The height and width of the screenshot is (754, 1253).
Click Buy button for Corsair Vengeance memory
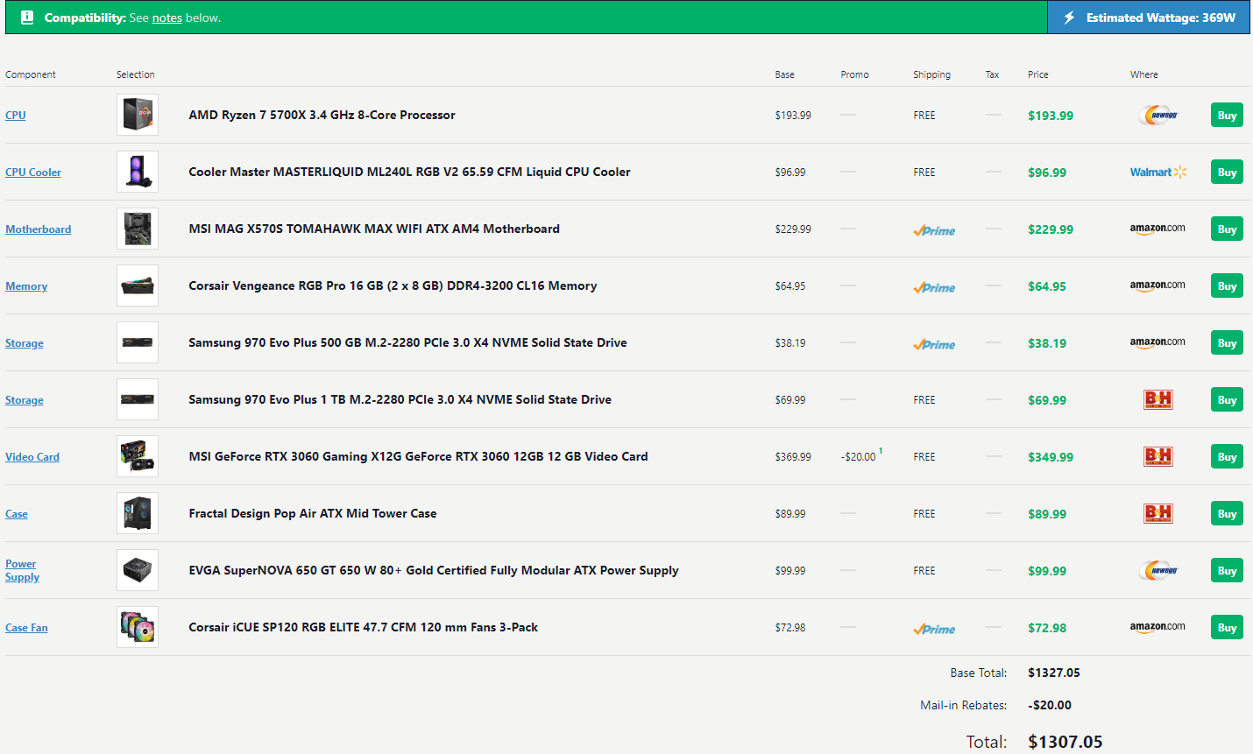click(1227, 285)
